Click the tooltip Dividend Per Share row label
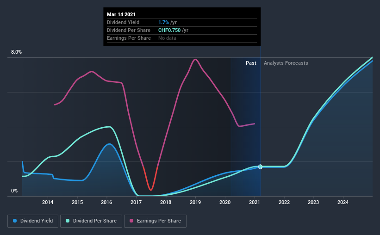Viewport: 380px width, 235px height. [x=129, y=30]
